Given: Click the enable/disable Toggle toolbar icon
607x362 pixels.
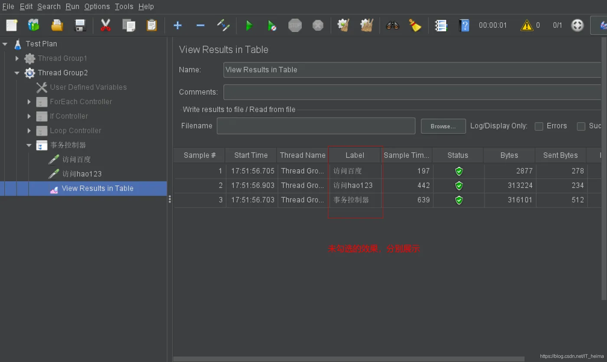Looking at the screenshot, I should [x=223, y=25].
